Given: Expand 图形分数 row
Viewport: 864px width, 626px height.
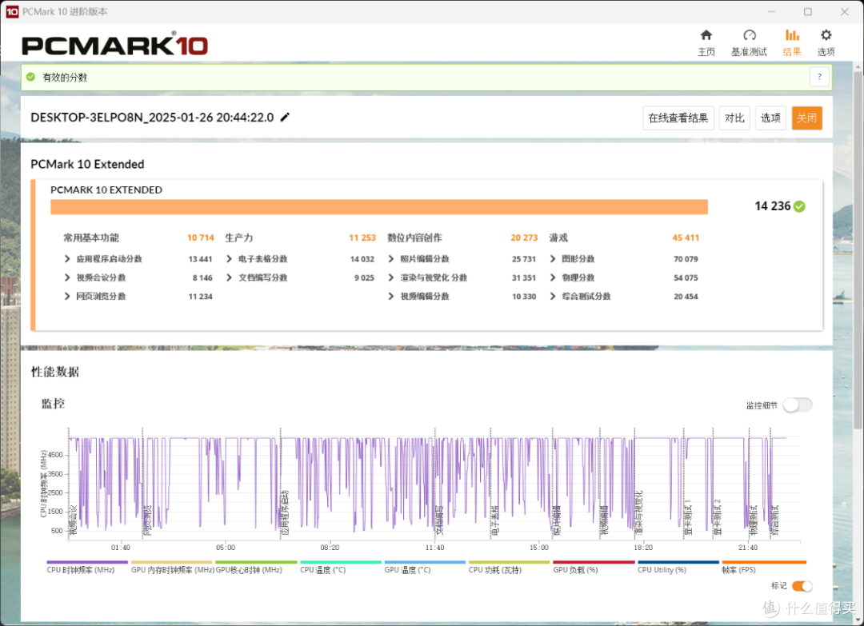Looking at the screenshot, I should point(553,259).
